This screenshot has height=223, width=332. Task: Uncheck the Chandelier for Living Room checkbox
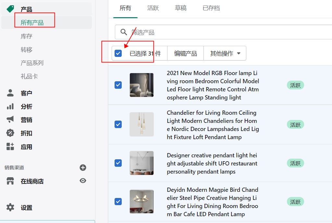pyautogui.click(x=118, y=124)
